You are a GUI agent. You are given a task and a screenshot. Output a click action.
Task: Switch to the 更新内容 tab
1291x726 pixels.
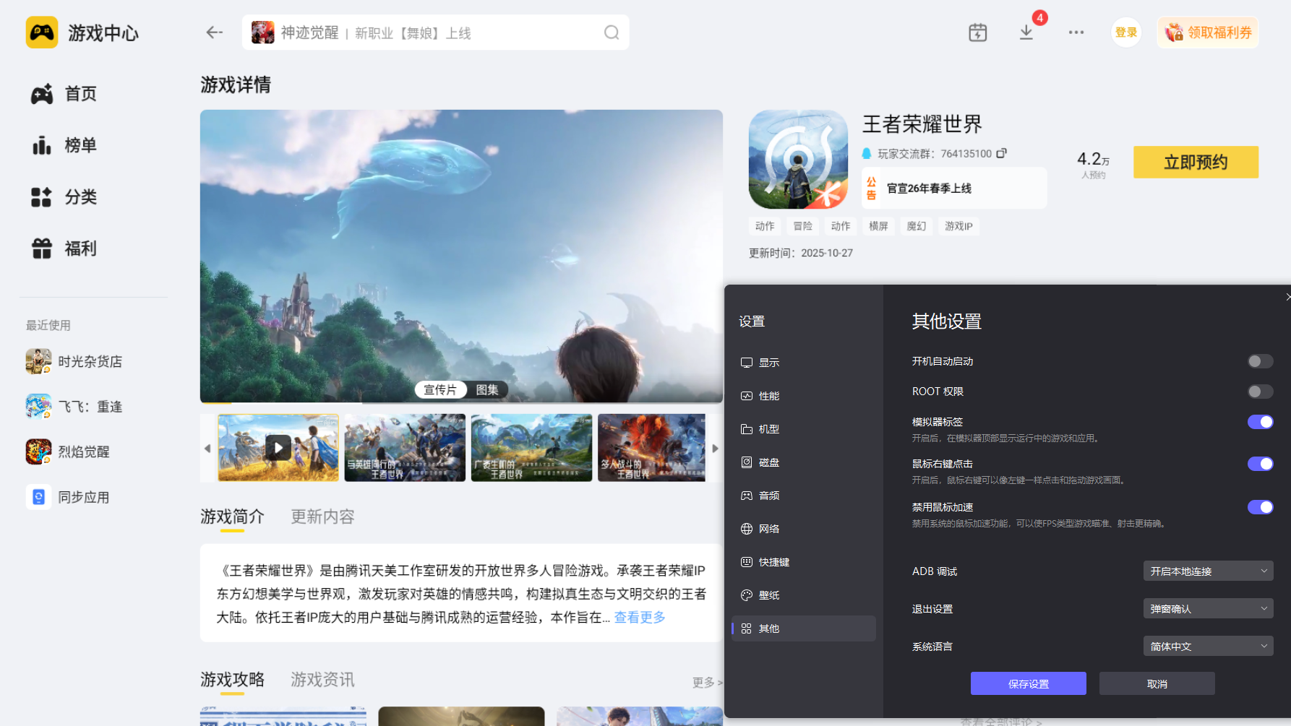(322, 517)
